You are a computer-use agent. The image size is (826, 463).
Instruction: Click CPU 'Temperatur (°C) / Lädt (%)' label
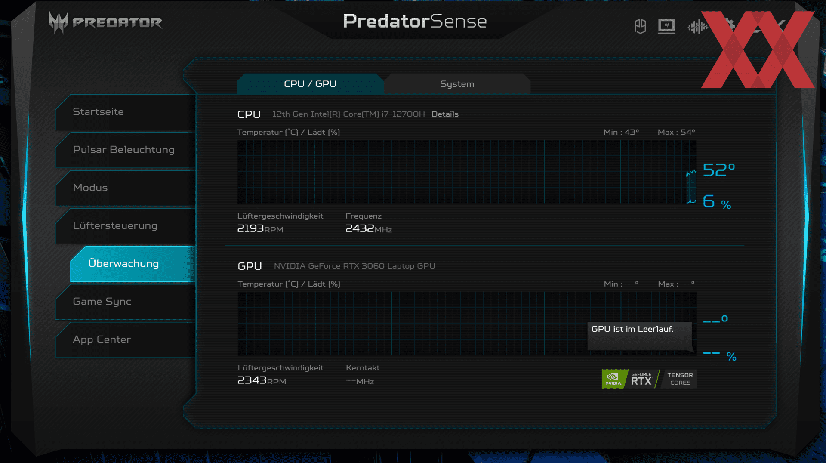(289, 132)
